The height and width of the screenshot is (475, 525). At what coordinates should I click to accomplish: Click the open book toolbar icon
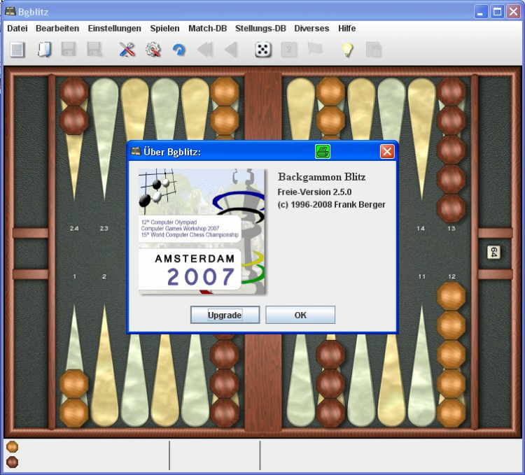coord(44,50)
